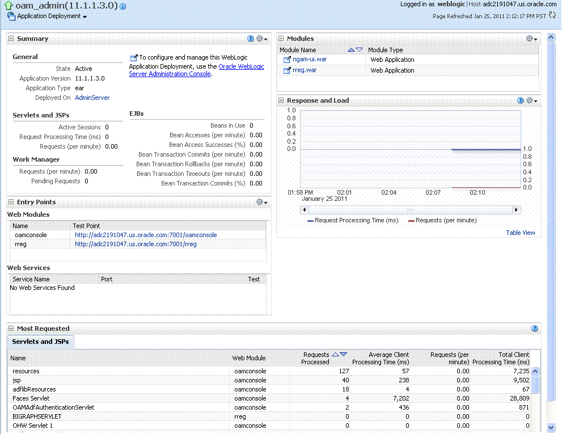Click the AdminServer link under Deployed On
Screen dimensions: 562x438
pos(91,98)
